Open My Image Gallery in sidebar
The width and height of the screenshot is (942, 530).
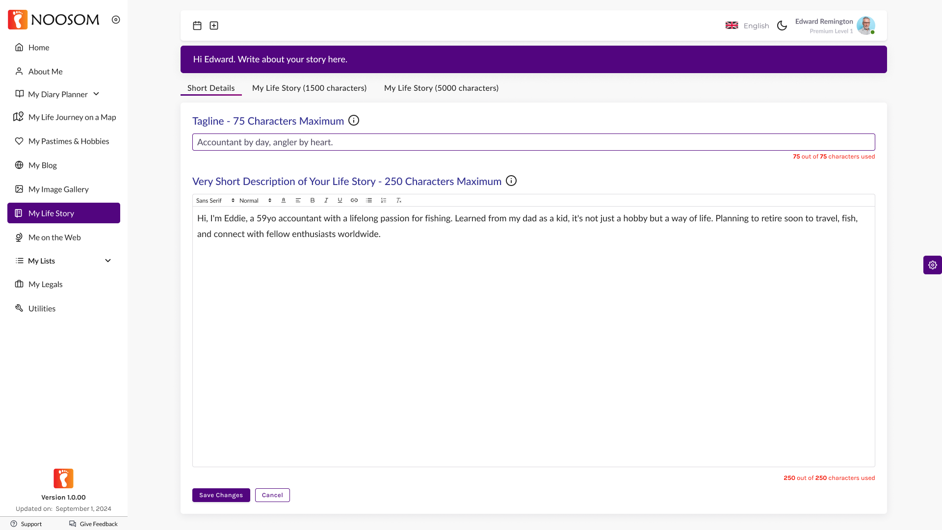[58, 189]
